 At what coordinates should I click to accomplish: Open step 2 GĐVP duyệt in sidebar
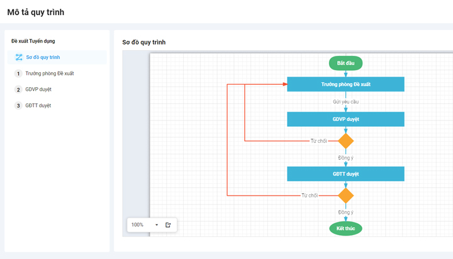38,89
